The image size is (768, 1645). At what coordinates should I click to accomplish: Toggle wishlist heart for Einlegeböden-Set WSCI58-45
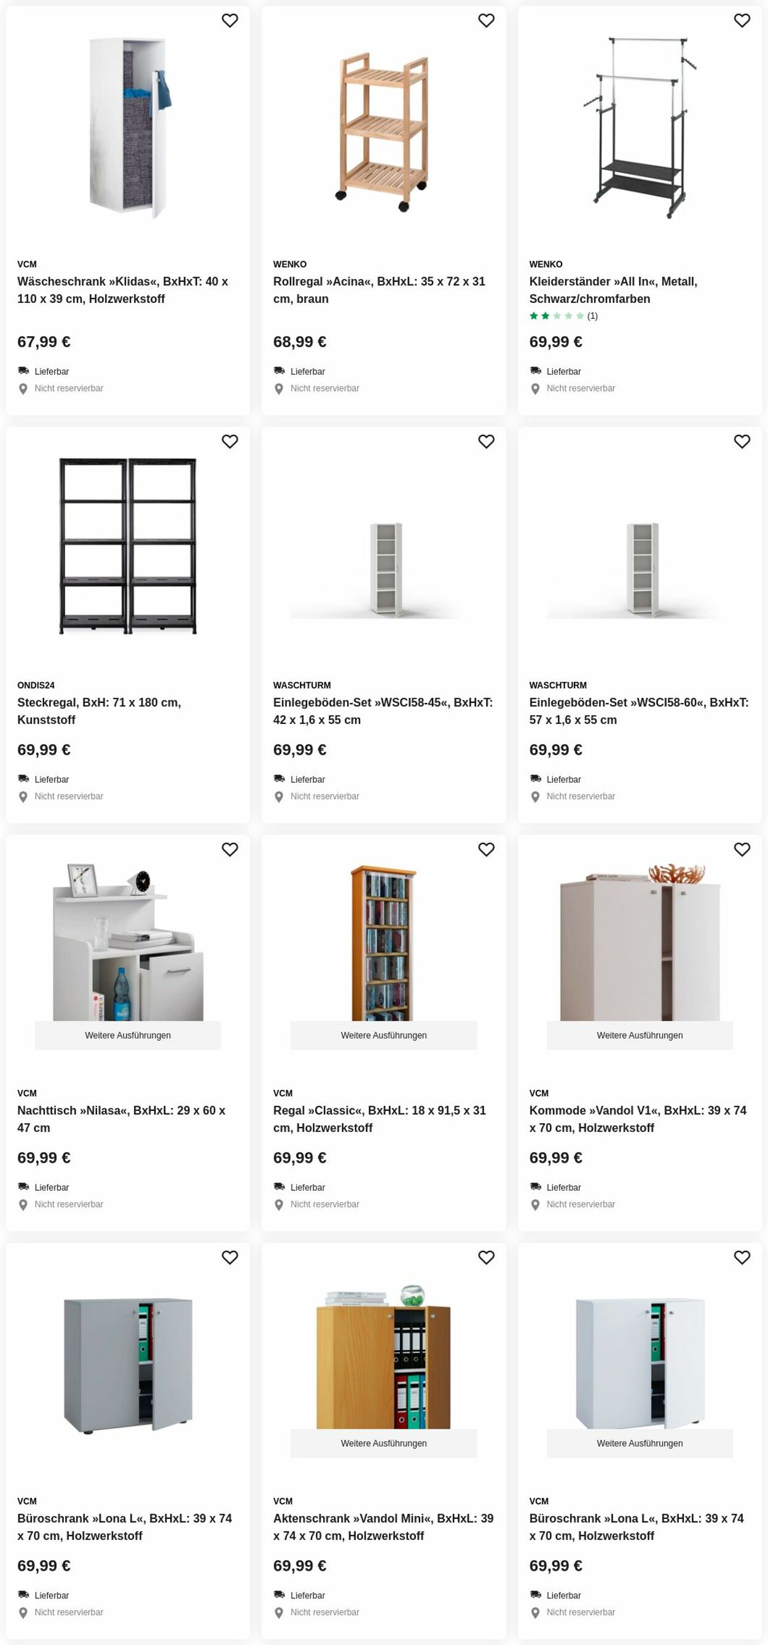click(486, 441)
